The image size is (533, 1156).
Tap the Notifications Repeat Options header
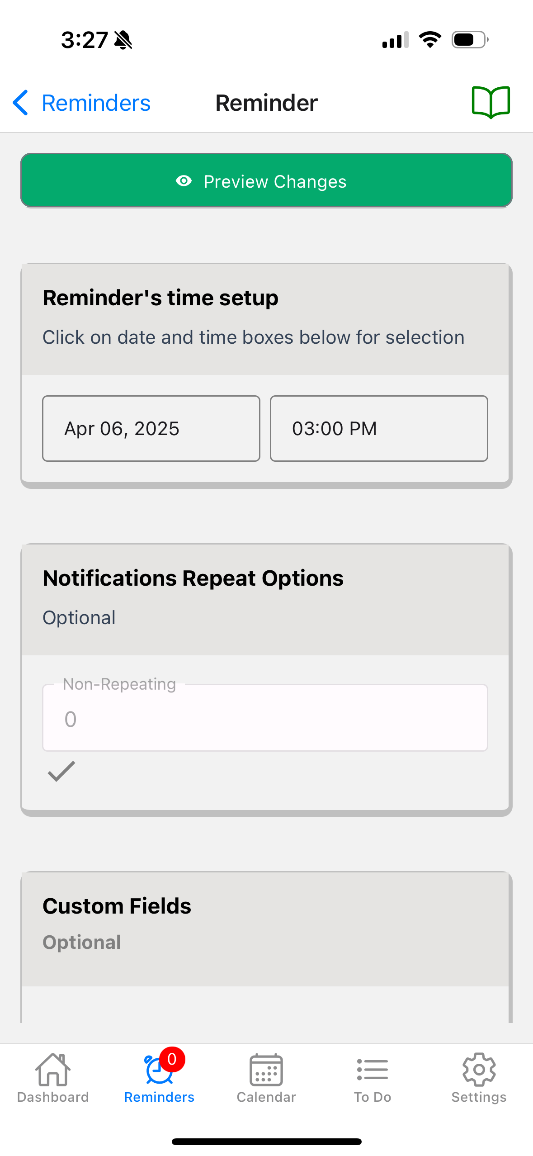click(193, 578)
